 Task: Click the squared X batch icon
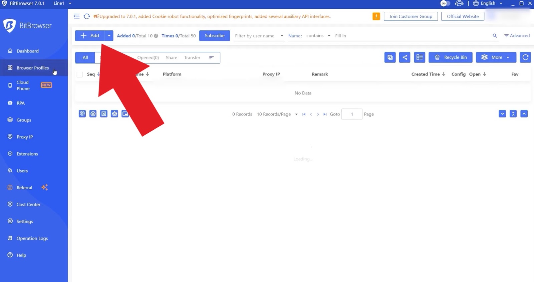tap(104, 114)
